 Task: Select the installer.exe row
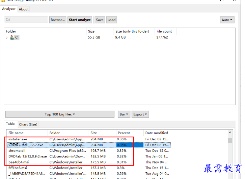tap(89, 139)
